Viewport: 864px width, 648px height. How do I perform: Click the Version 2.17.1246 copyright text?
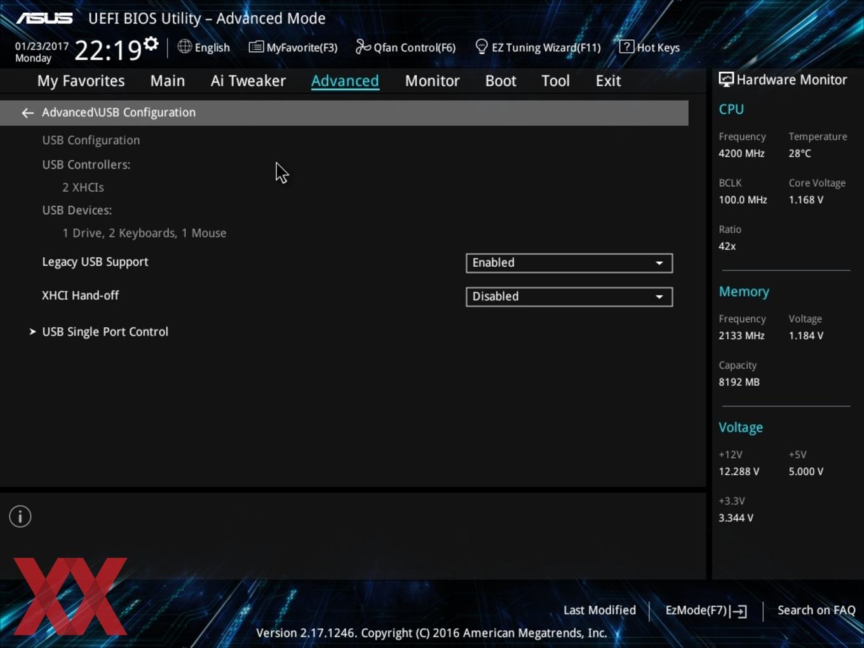(431, 633)
